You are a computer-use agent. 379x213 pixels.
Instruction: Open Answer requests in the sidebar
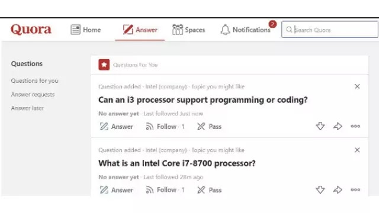(33, 95)
